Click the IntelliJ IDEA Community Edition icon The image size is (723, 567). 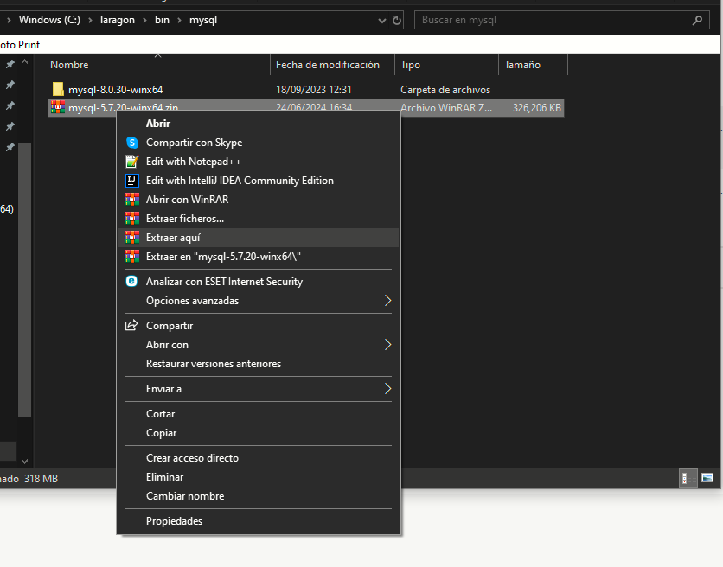[133, 180]
